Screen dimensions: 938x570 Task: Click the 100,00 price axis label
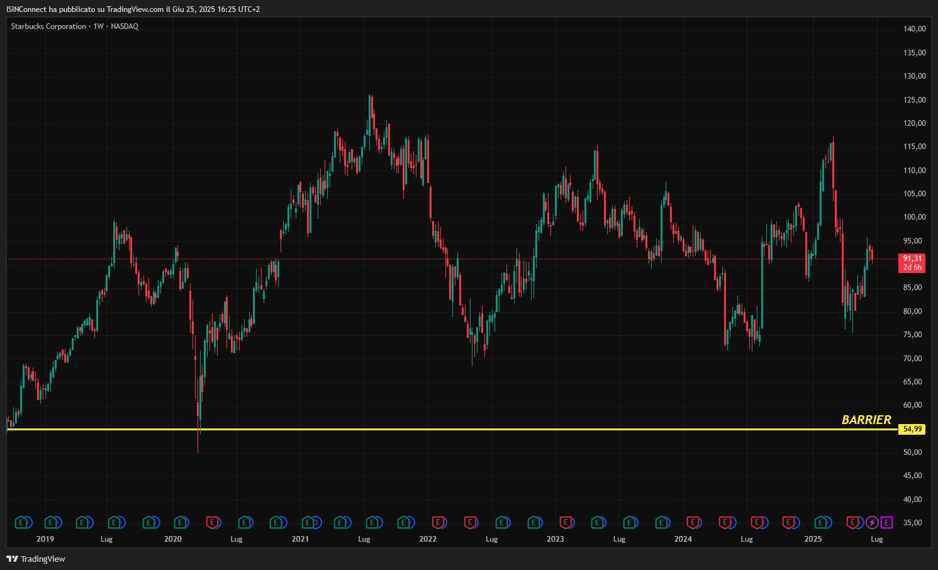[915, 217]
